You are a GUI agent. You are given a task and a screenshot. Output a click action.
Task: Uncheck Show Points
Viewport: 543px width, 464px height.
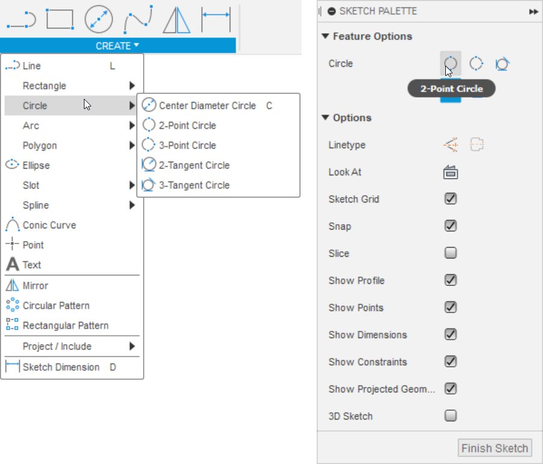coord(451,307)
